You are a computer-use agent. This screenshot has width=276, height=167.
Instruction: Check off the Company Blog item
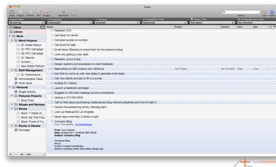pyautogui.click(x=52, y=121)
